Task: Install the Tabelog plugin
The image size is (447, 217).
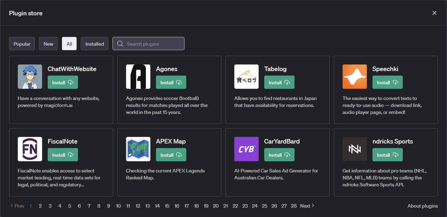Action: (x=279, y=83)
